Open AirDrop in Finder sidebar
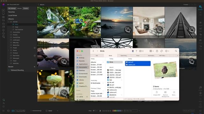Screen dimensions: 204x114 (x=82, y=58)
